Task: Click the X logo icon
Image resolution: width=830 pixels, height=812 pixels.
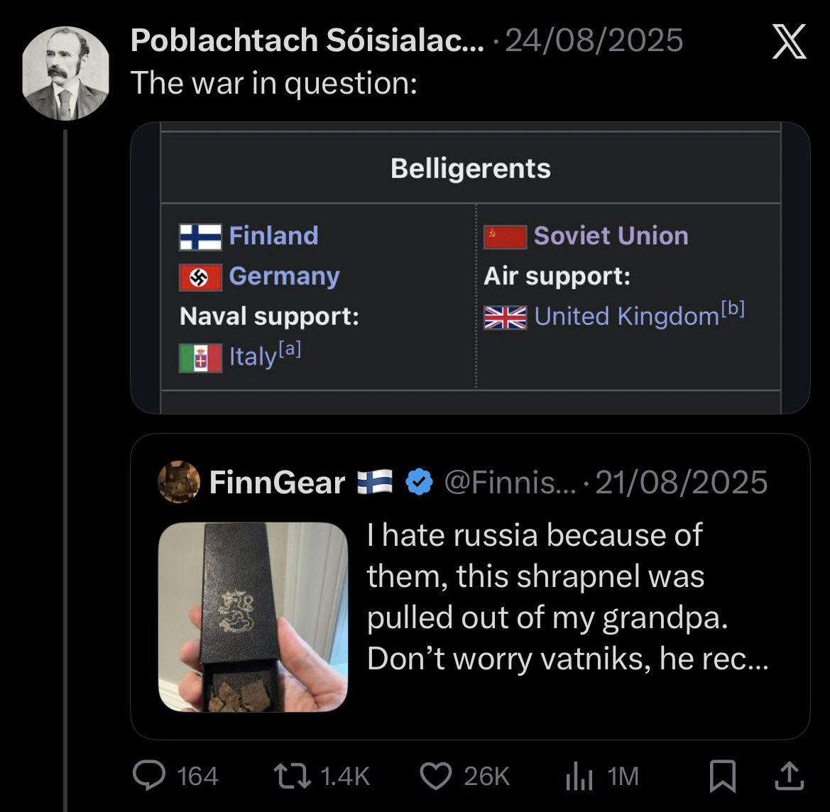Action: coord(789,42)
